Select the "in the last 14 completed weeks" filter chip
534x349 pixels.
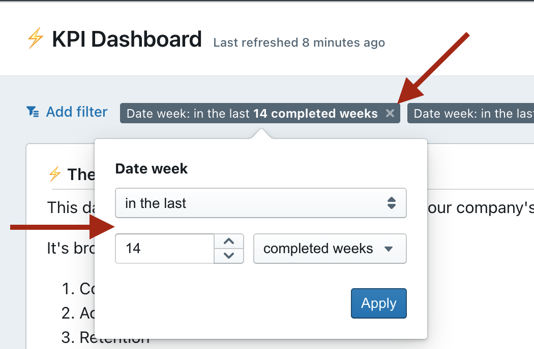(x=252, y=114)
